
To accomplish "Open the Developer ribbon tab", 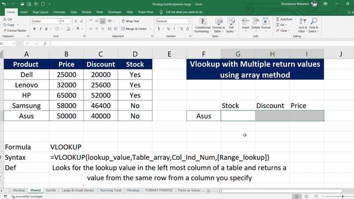I will tap(114, 12).
